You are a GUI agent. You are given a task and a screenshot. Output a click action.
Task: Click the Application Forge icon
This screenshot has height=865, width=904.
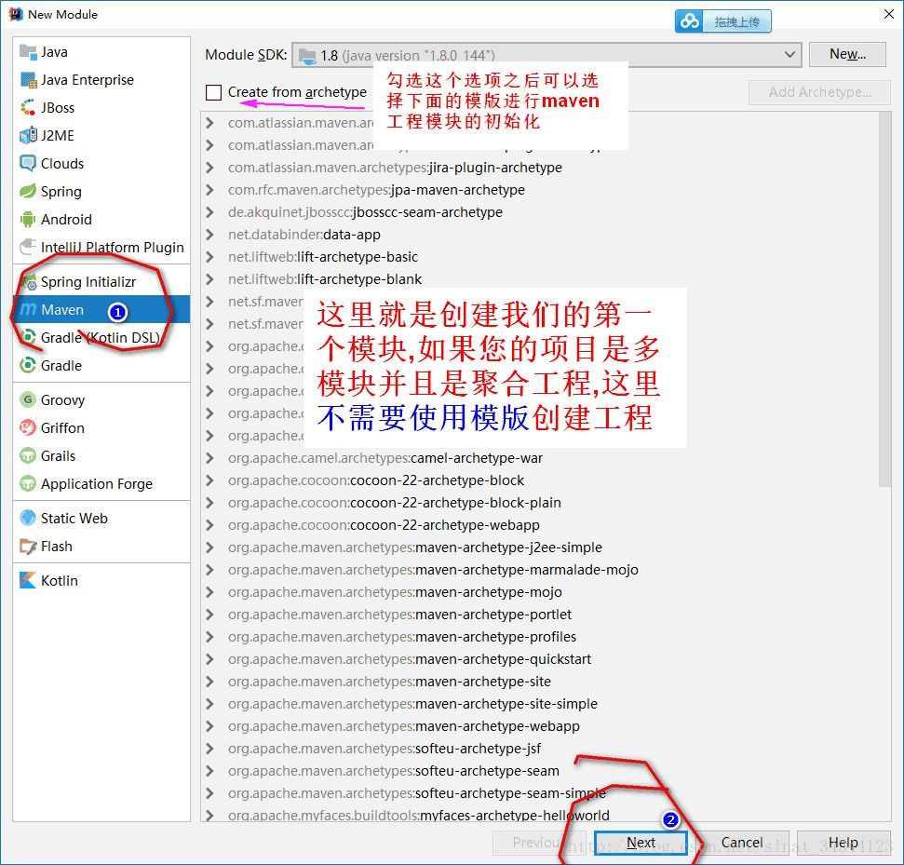pyautogui.click(x=28, y=483)
